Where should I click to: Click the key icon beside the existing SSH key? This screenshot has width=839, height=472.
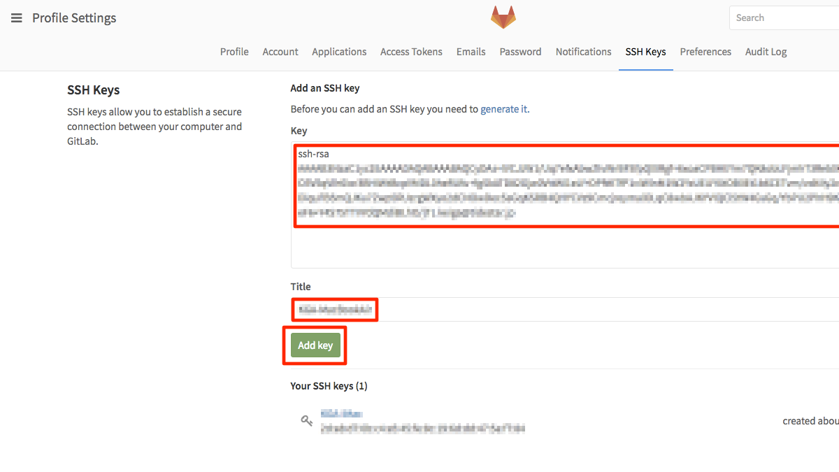point(306,420)
